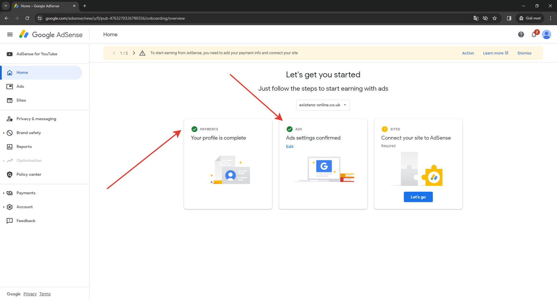Image resolution: width=557 pixels, height=300 pixels.
Task: Click the "Ads settings confirmed" text
Action: (x=313, y=138)
